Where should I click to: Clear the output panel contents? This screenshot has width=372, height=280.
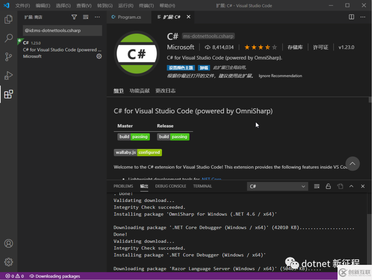(x=317, y=186)
